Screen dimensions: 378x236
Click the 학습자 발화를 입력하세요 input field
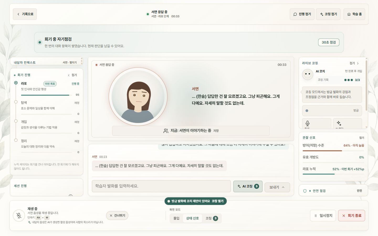click(x=161, y=186)
